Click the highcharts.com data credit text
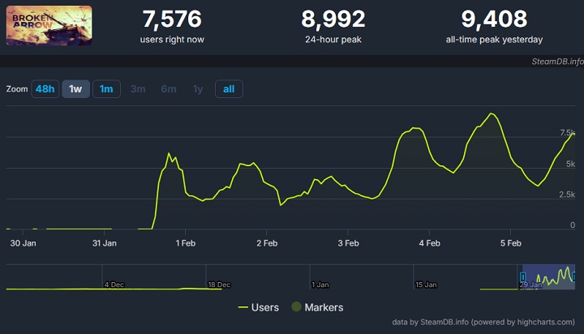Viewport: 584px width, 334px height. pyautogui.click(x=487, y=322)
